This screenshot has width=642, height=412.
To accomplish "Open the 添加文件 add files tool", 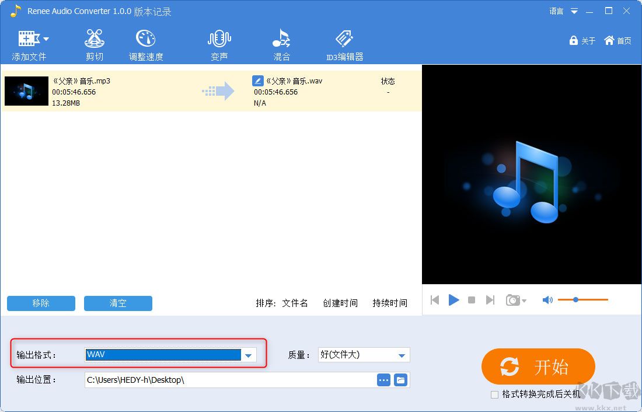I will pyautogui.click(x=29, y=44).
